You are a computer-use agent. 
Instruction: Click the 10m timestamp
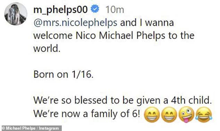115,10
